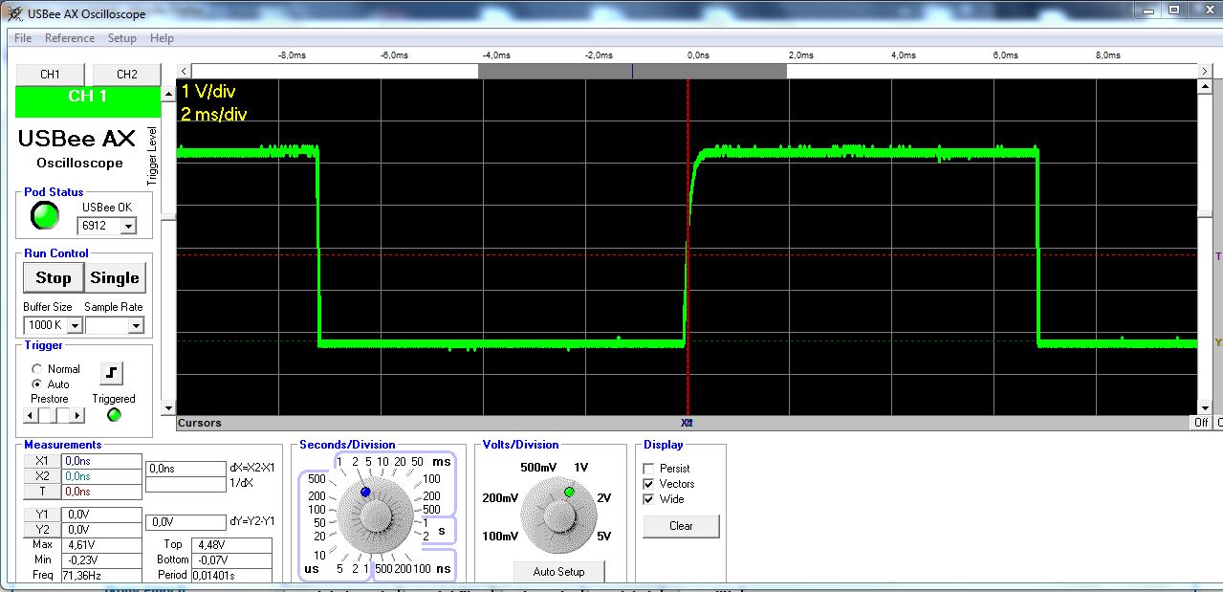Select the X2 cursor button
Image resolution: width=1223 pixels, height=592 pixels.
click(42, 476)
